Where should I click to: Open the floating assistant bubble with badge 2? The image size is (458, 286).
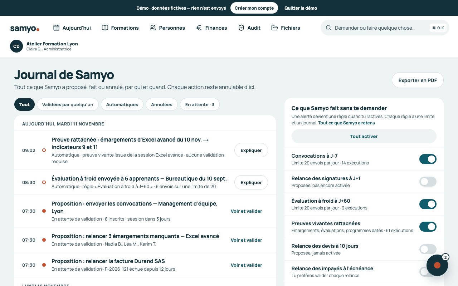[437, 265]
